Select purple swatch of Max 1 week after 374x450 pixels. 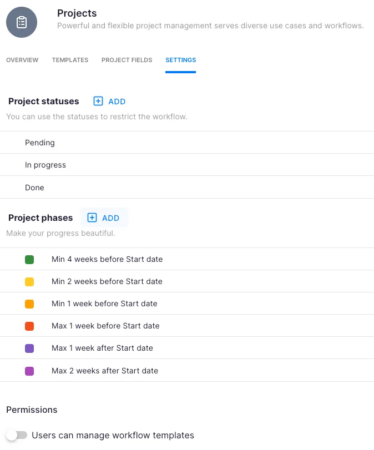click(29, 348)
